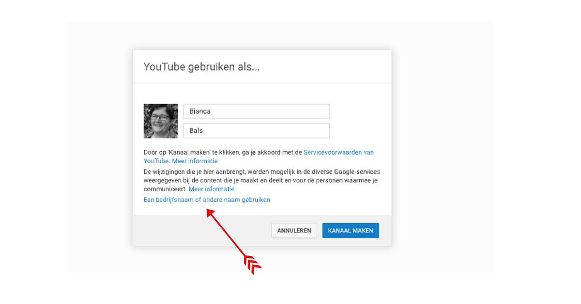
Task: Open Meer informatie link after 'communiceert'
Action: click(212, 189)
